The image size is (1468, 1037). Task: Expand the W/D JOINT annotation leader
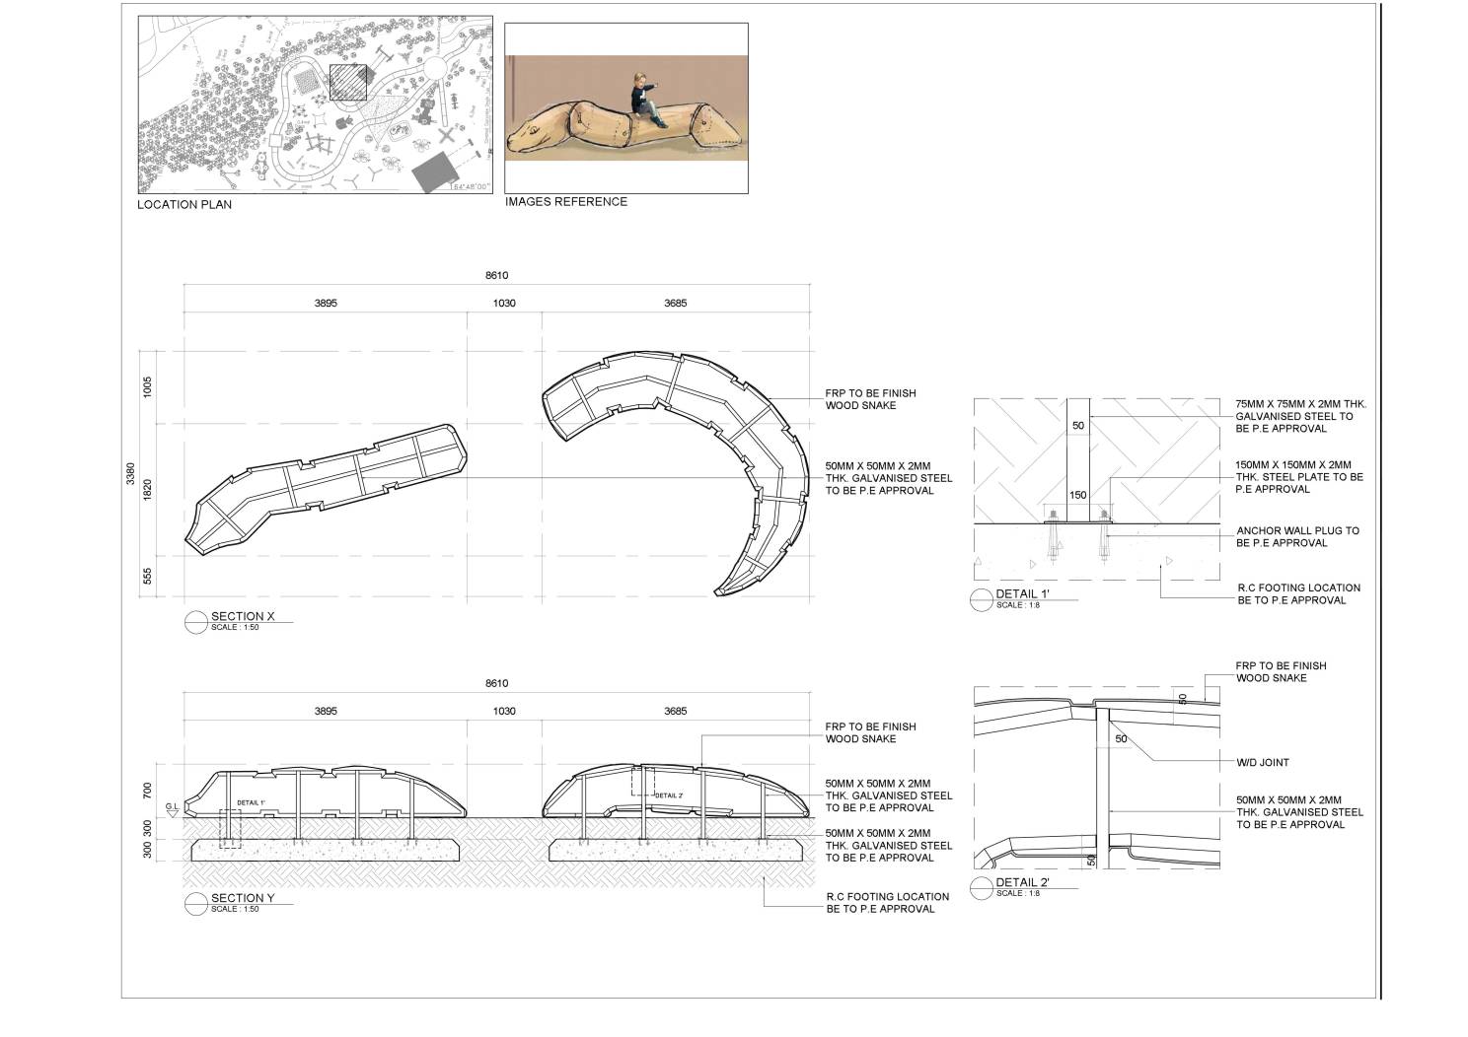[1263, 760]
